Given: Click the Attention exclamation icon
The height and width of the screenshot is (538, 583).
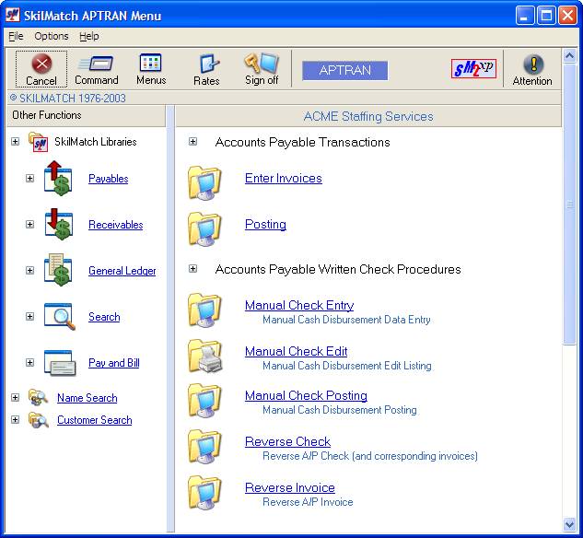Looking at the screenshot, I should point(533,64).
